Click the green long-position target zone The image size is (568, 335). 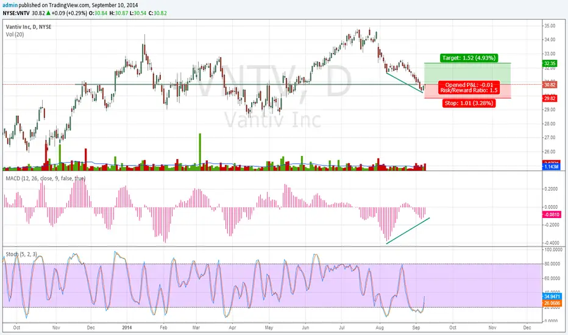[467, 74]
